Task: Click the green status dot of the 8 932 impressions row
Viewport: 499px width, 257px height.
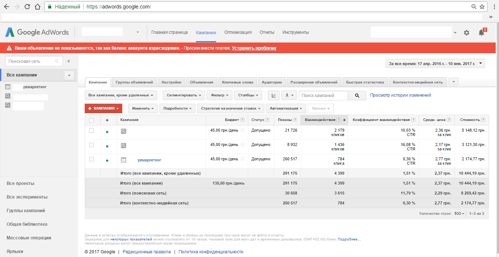Action: click(x=107, y=146)
